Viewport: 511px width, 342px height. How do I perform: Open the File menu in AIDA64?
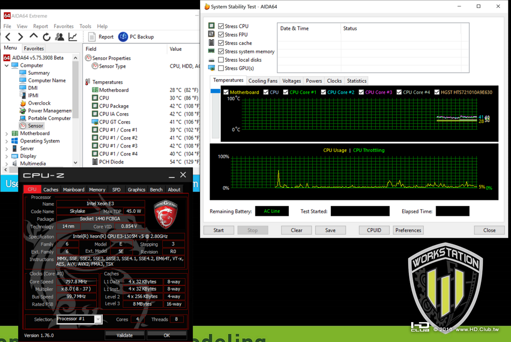(7, 26)
